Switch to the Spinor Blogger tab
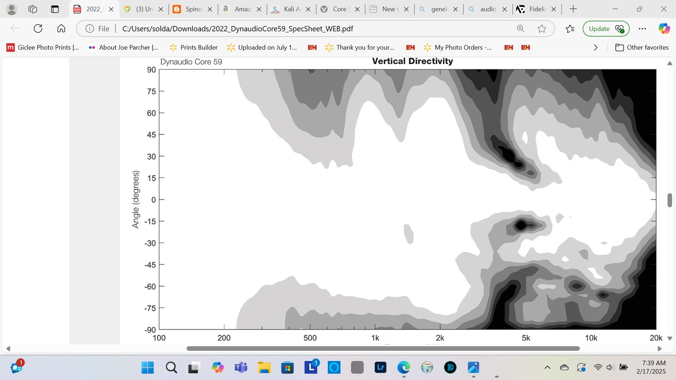The height and width of the screenshot is (380, 676). (x=193, y=9)
